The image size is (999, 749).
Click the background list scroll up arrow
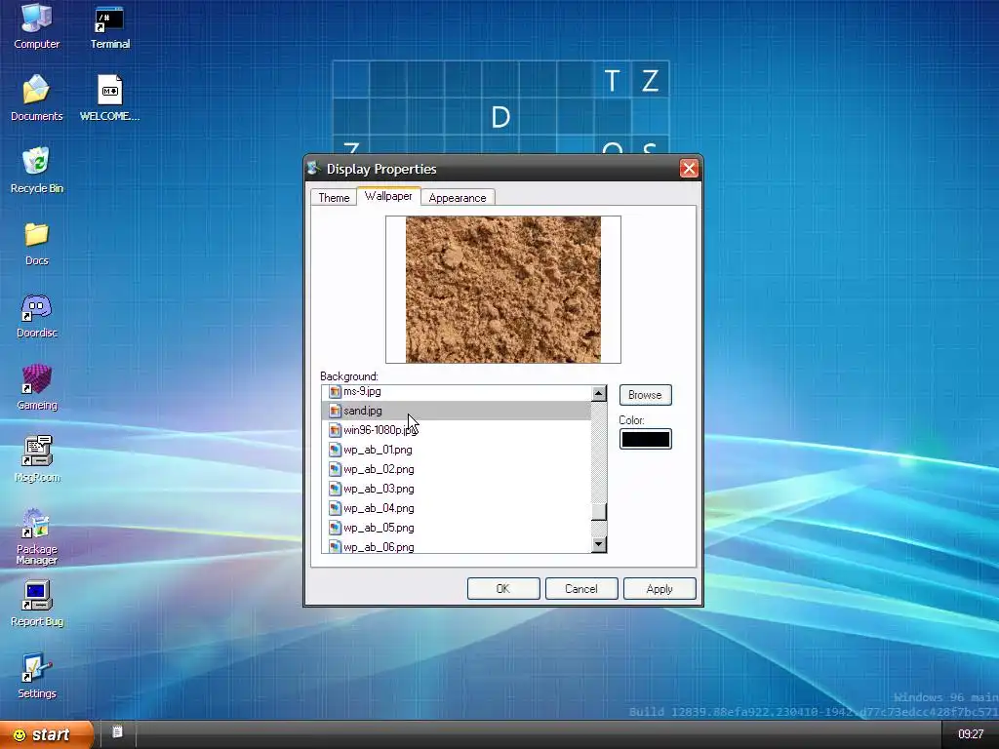tap(599, 394)
